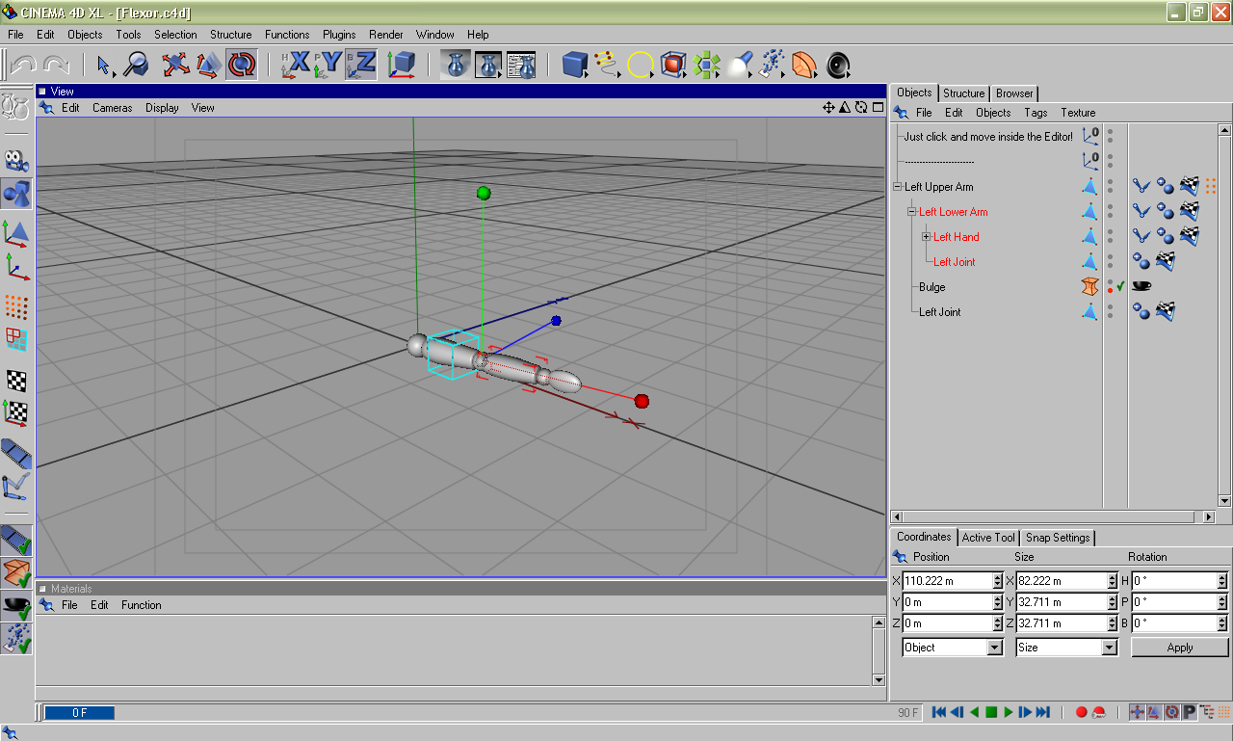Select the arrow Selection tool
The image size is (1233, 741).
[x=105, y=65]
